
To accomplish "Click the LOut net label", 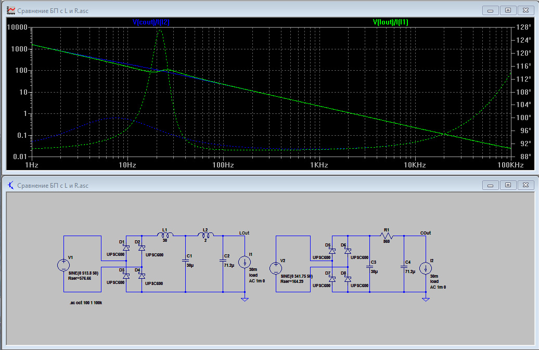I will click(x=245, y=232).
